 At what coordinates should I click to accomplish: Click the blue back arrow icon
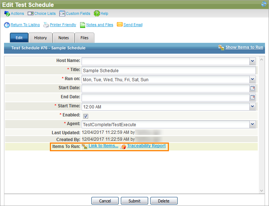tap(7, 25)
